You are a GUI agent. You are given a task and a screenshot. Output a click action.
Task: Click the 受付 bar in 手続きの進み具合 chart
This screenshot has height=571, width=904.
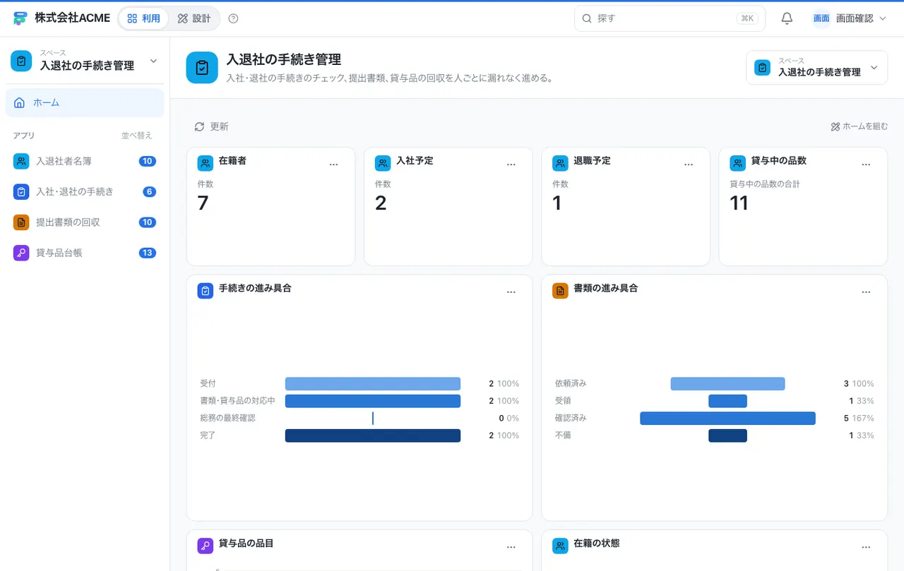click(x=373, y=384)
